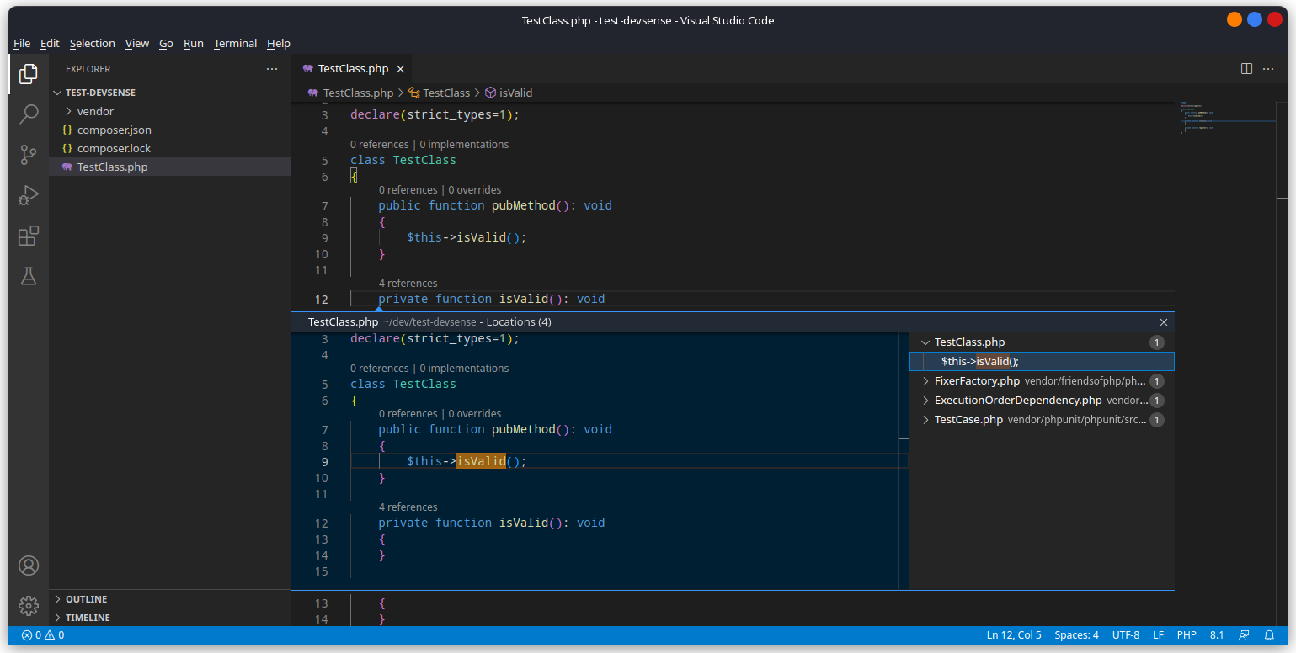The width and height of the screenshot is (1296, 653).
Task: Open composer.json in the explorer
Action: pos(114,130)
